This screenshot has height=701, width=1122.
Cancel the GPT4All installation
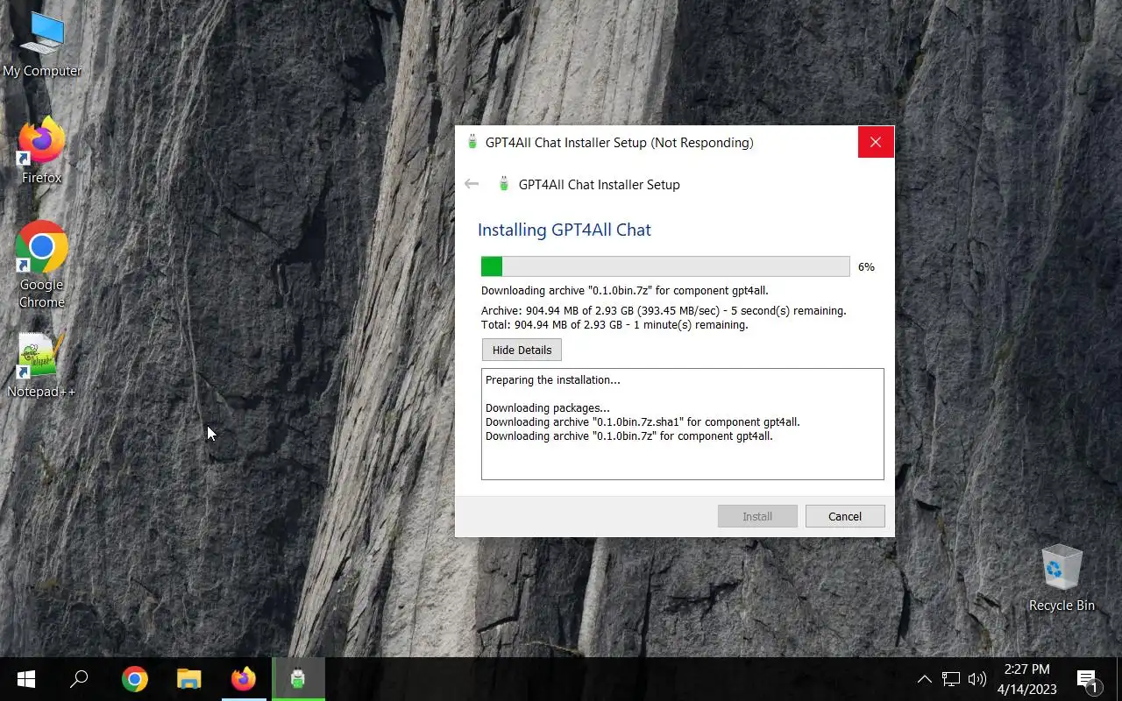click(x=845, y=516)
